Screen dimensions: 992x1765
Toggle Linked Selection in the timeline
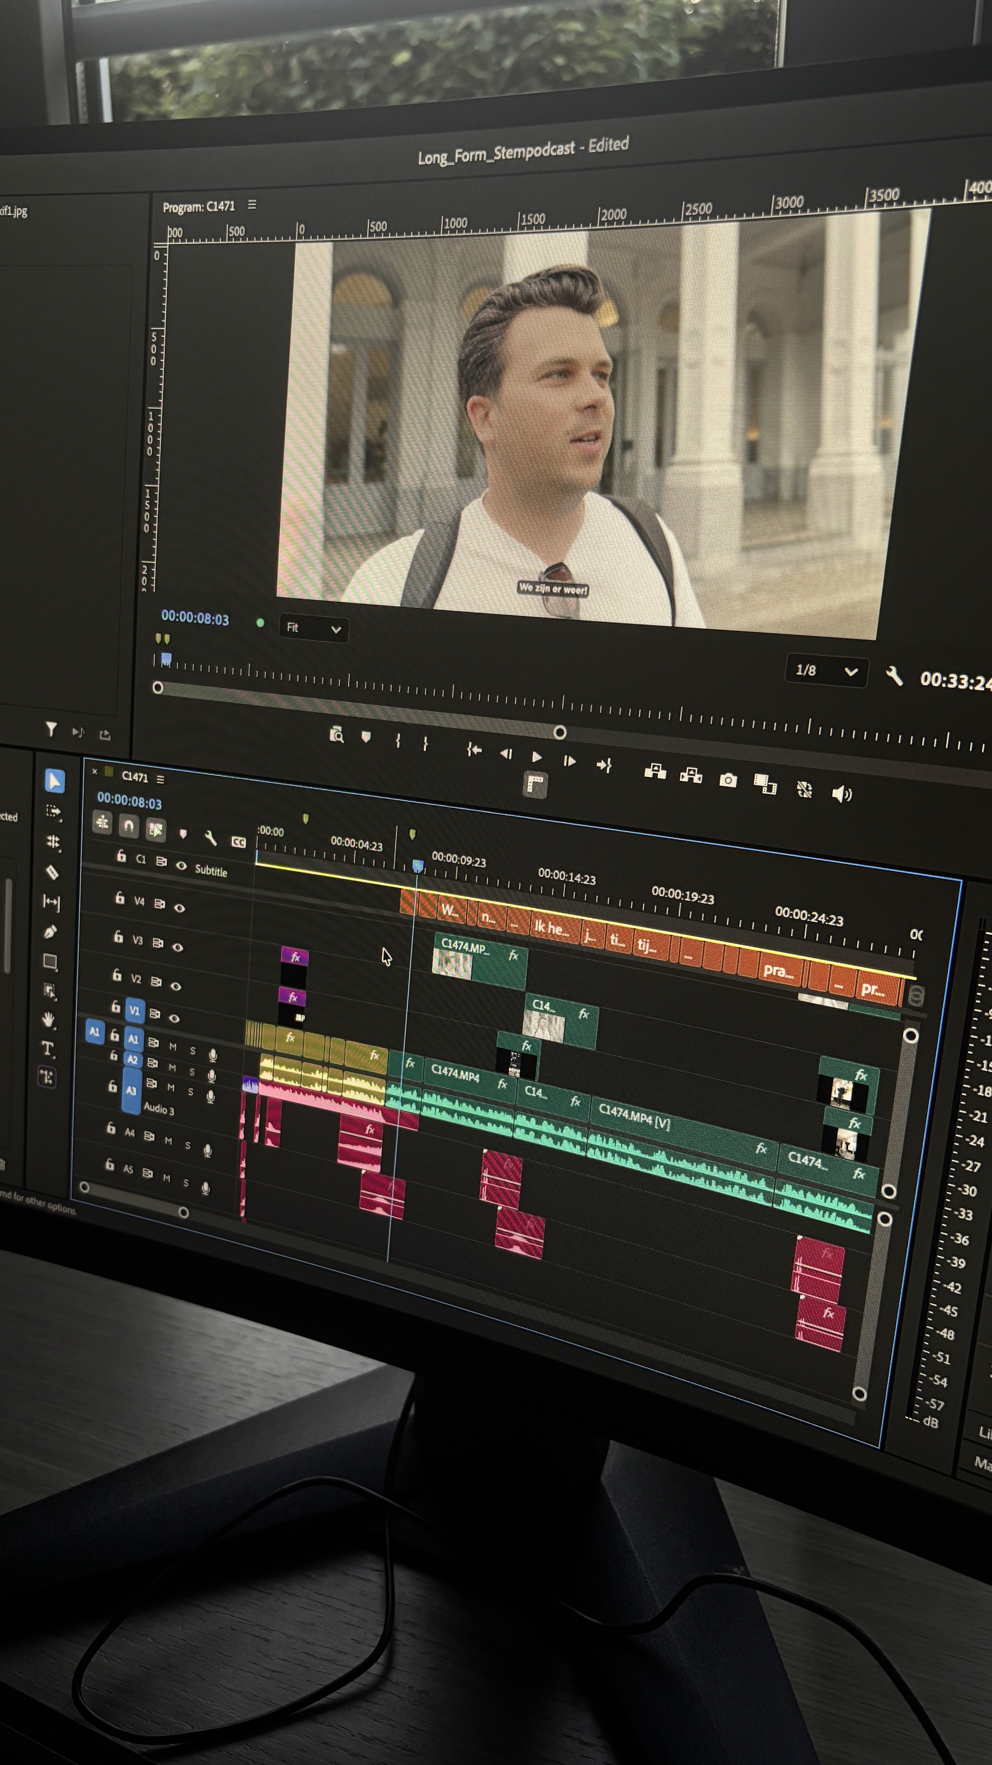click(x=156, y=830)
